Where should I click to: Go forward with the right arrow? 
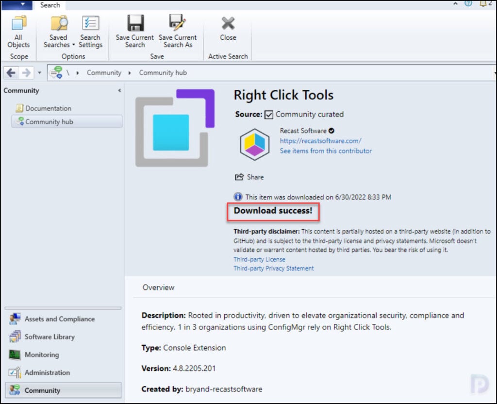[x=26, y=73]
